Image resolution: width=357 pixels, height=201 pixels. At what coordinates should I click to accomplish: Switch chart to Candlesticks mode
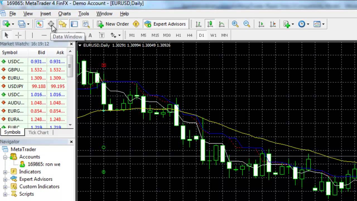210,24
